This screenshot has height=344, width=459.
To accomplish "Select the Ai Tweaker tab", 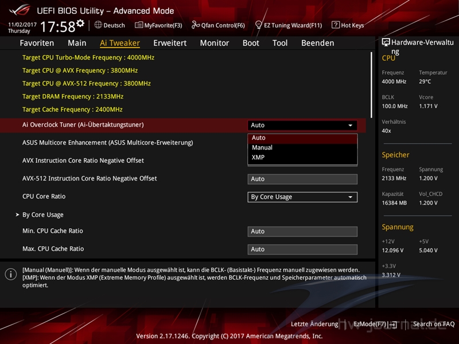I will (120, 43).
